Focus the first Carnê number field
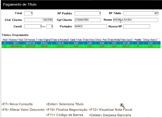Viewport: 162px width, 118px height. point(33,26)
